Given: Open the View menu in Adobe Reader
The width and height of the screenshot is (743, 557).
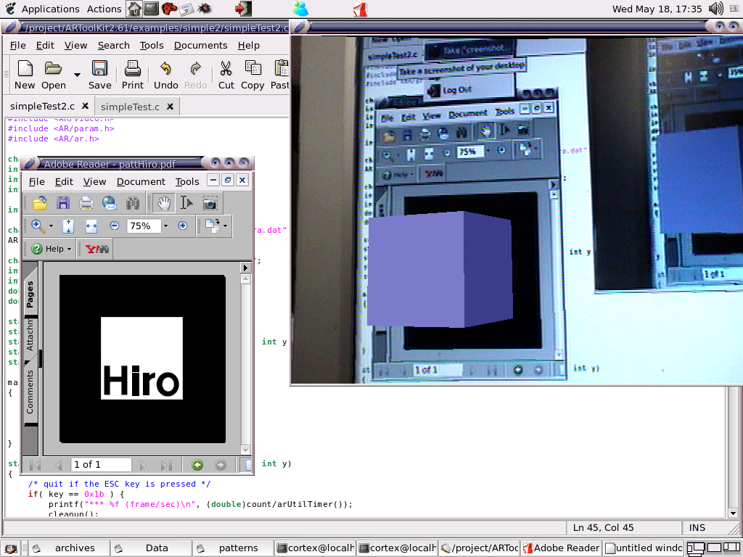Looking at the screenshot, I should pos(95,182).
